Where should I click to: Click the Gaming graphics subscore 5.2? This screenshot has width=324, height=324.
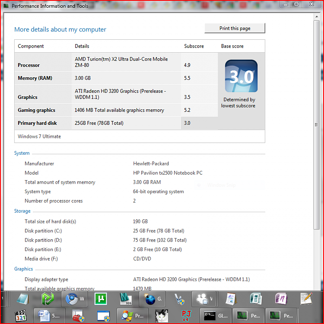coord(187,110)
